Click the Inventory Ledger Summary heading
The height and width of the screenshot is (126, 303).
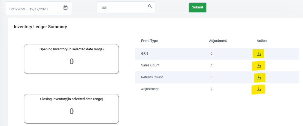coord(40,27)
